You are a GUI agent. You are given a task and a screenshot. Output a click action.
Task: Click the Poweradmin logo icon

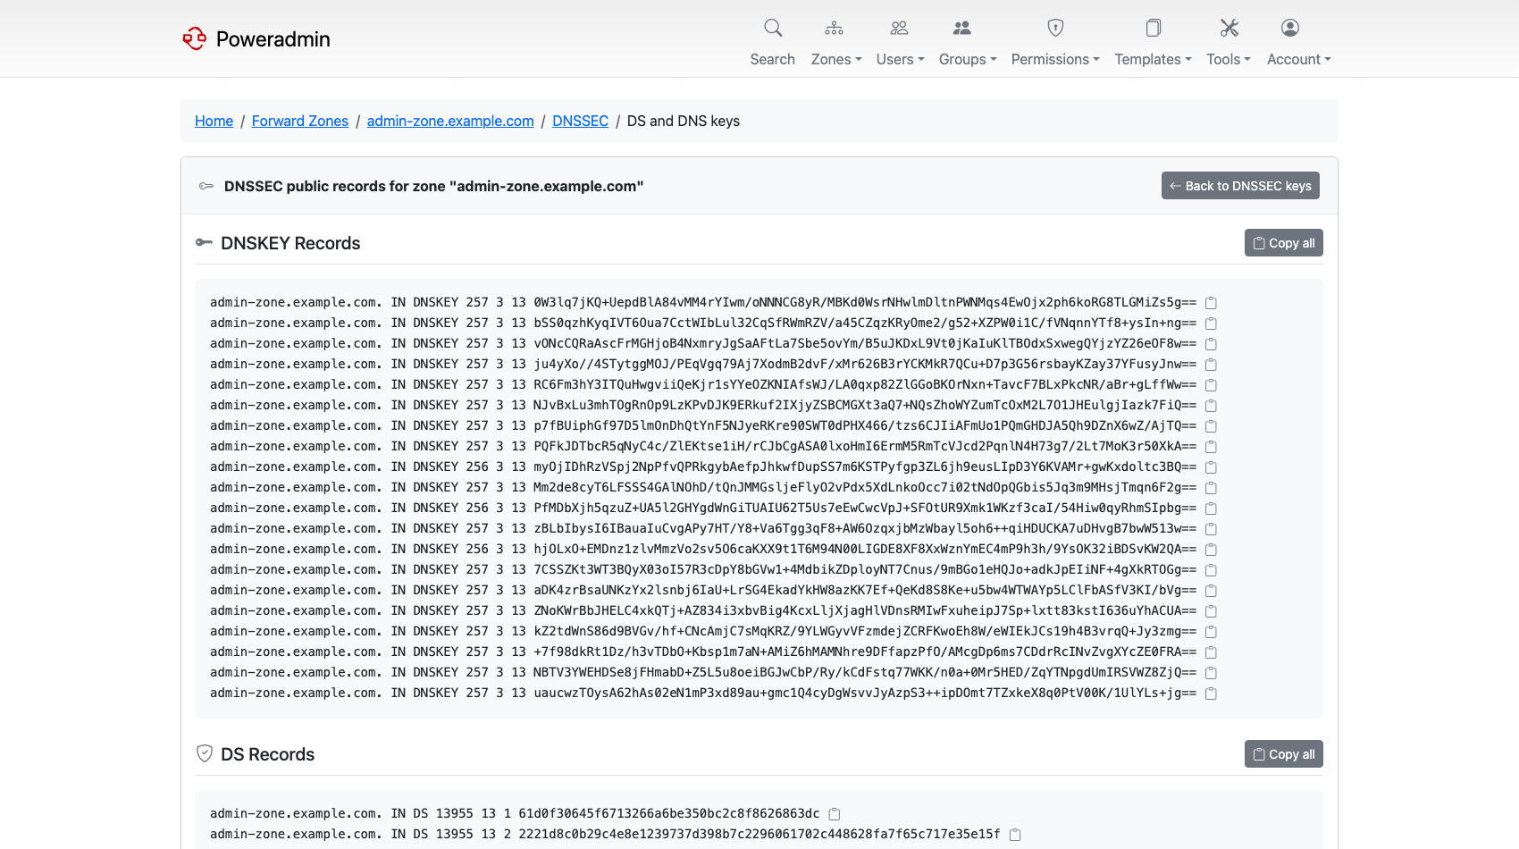(195, 38)
